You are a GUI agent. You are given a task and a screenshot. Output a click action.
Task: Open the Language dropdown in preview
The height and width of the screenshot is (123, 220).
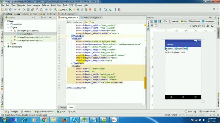click(x=208, y=21)
